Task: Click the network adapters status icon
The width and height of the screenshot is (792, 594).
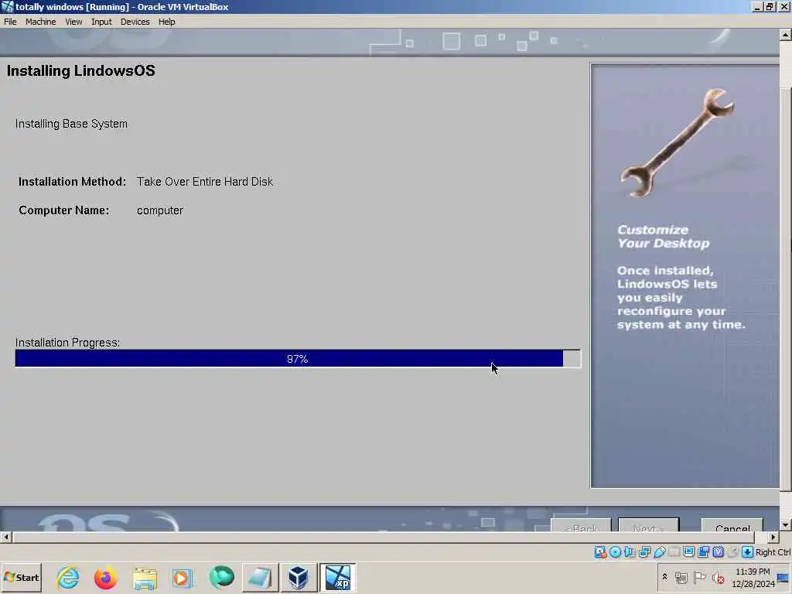Action: tap(644, 552)
